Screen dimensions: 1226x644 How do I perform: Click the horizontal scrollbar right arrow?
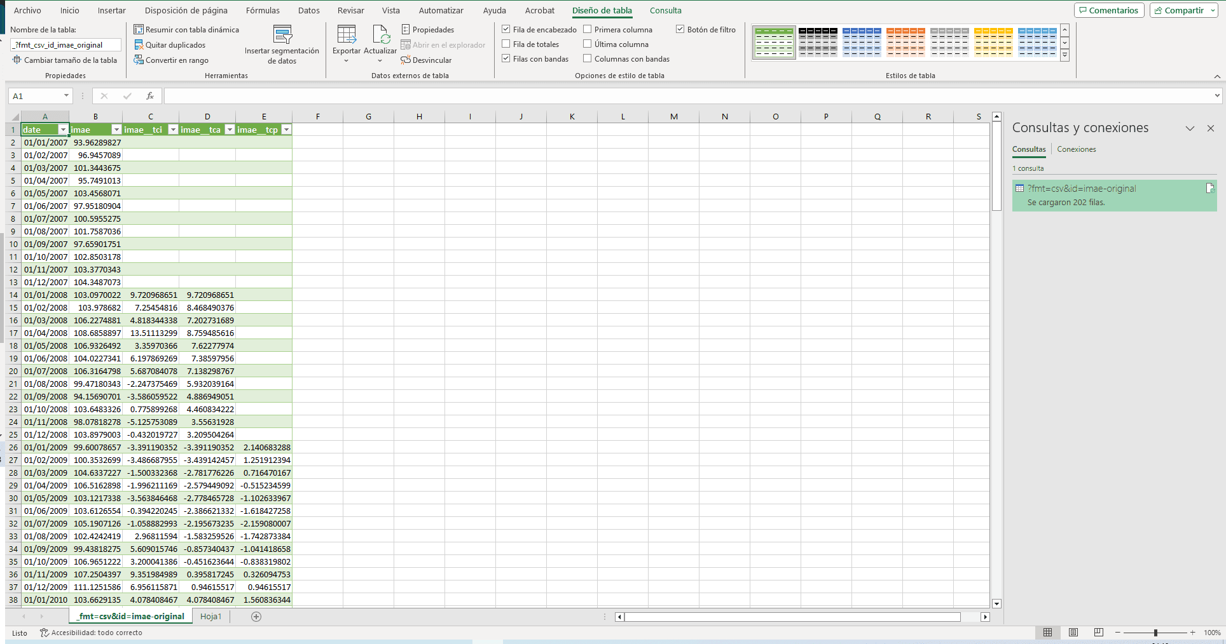[986, 617]
